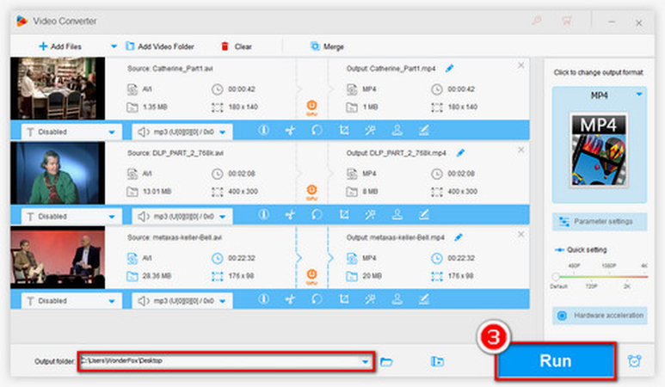665x387 pixels.
Task: Click the shopping cart icon in title bar
Action: pyautogui.click(x=567, y=20)
